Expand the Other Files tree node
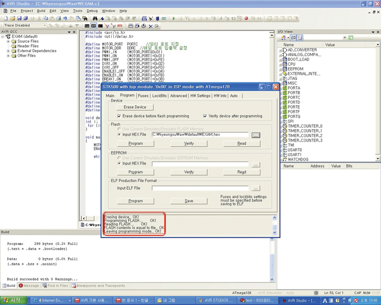Viewport: 381px width, 305px height. click(8, 56)
